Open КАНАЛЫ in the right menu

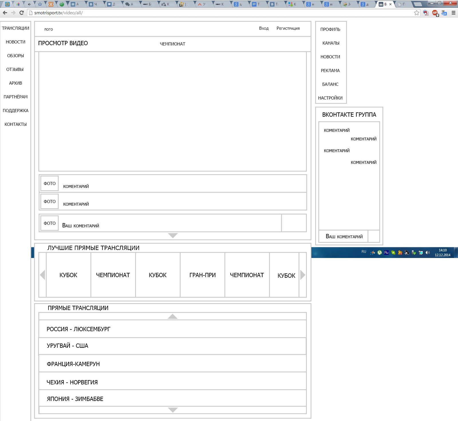(331, 43)
